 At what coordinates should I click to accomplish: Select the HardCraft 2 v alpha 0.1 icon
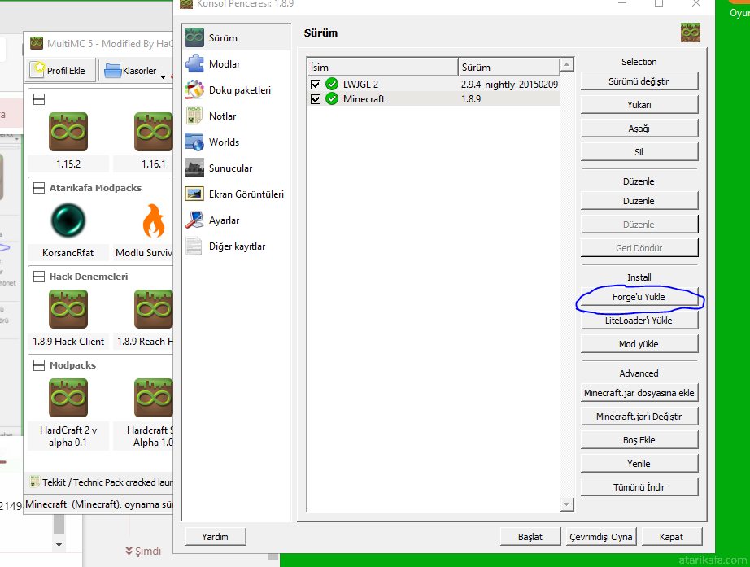[x=68, y=398]
